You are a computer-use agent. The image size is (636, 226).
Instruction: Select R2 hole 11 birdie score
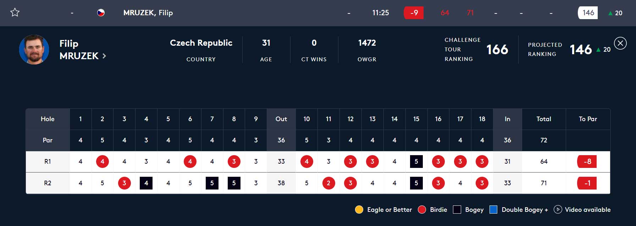click(328, 183)
